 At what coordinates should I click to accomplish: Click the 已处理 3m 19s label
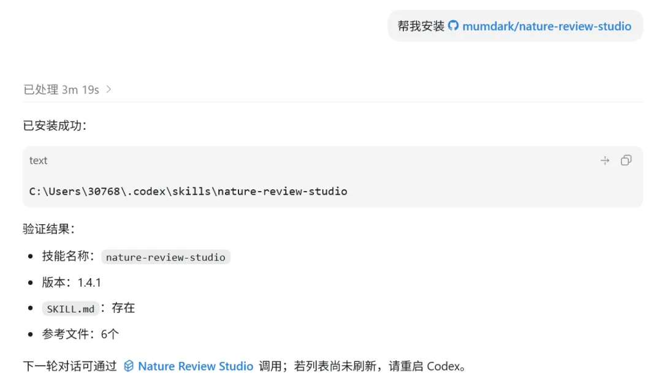[61, 89]
